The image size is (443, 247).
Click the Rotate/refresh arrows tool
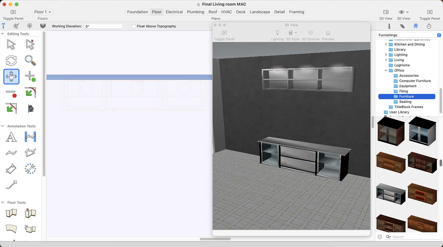tap(11, 60)
